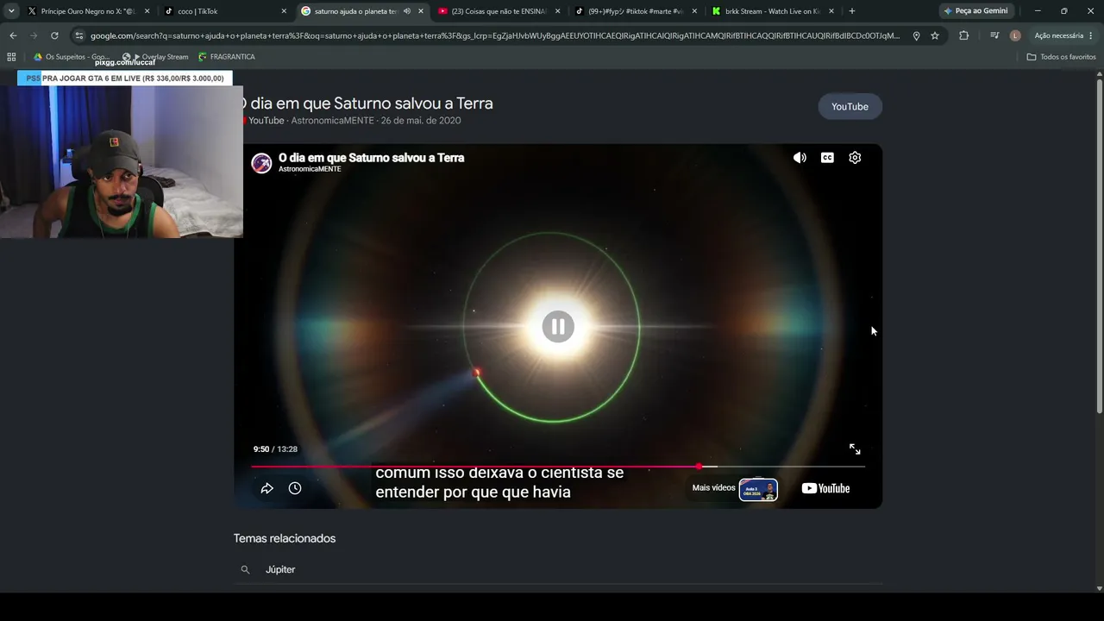Click the Watch Later clock icon
This screenshot has height=621, width=1104.
click(x=295, y=488)
